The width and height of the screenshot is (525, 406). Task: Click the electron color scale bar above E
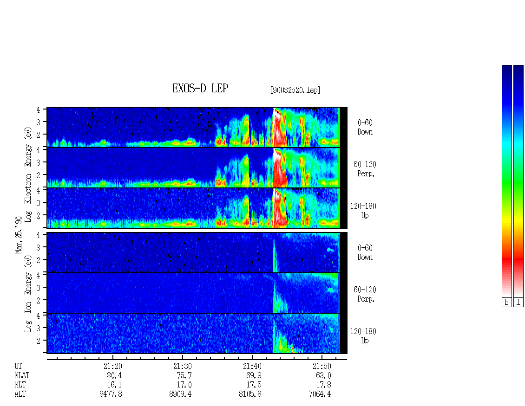click(506, 180)
